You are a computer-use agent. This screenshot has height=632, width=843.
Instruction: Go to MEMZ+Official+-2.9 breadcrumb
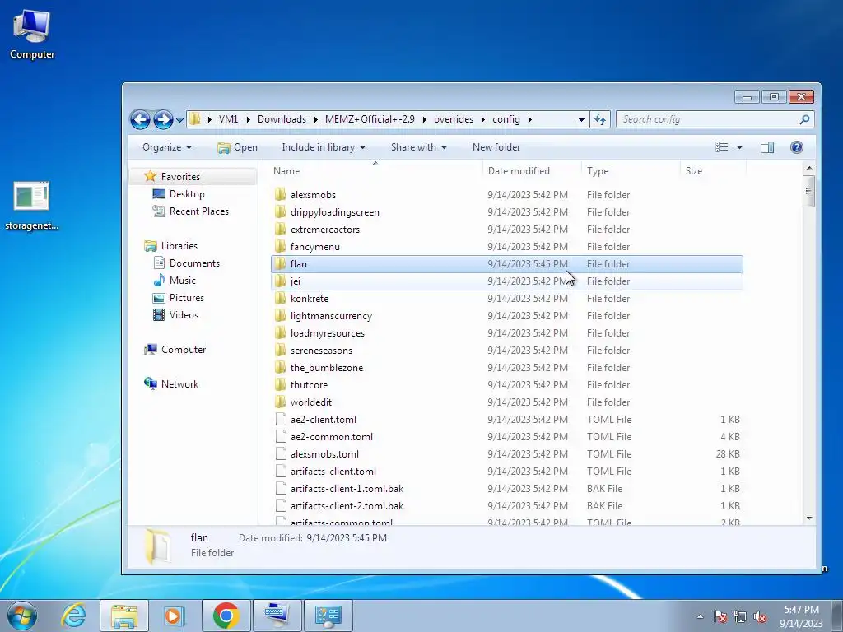coord(370,119)
